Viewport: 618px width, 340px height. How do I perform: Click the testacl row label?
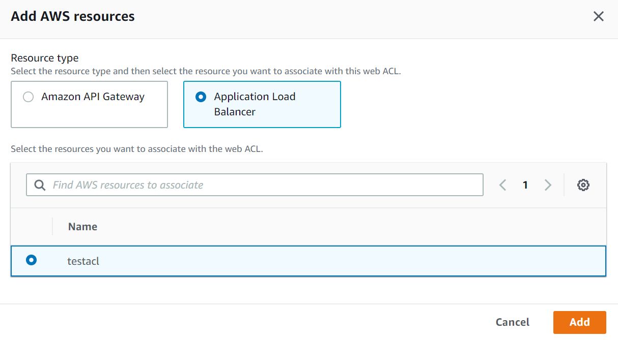click(x=84, y=261)
